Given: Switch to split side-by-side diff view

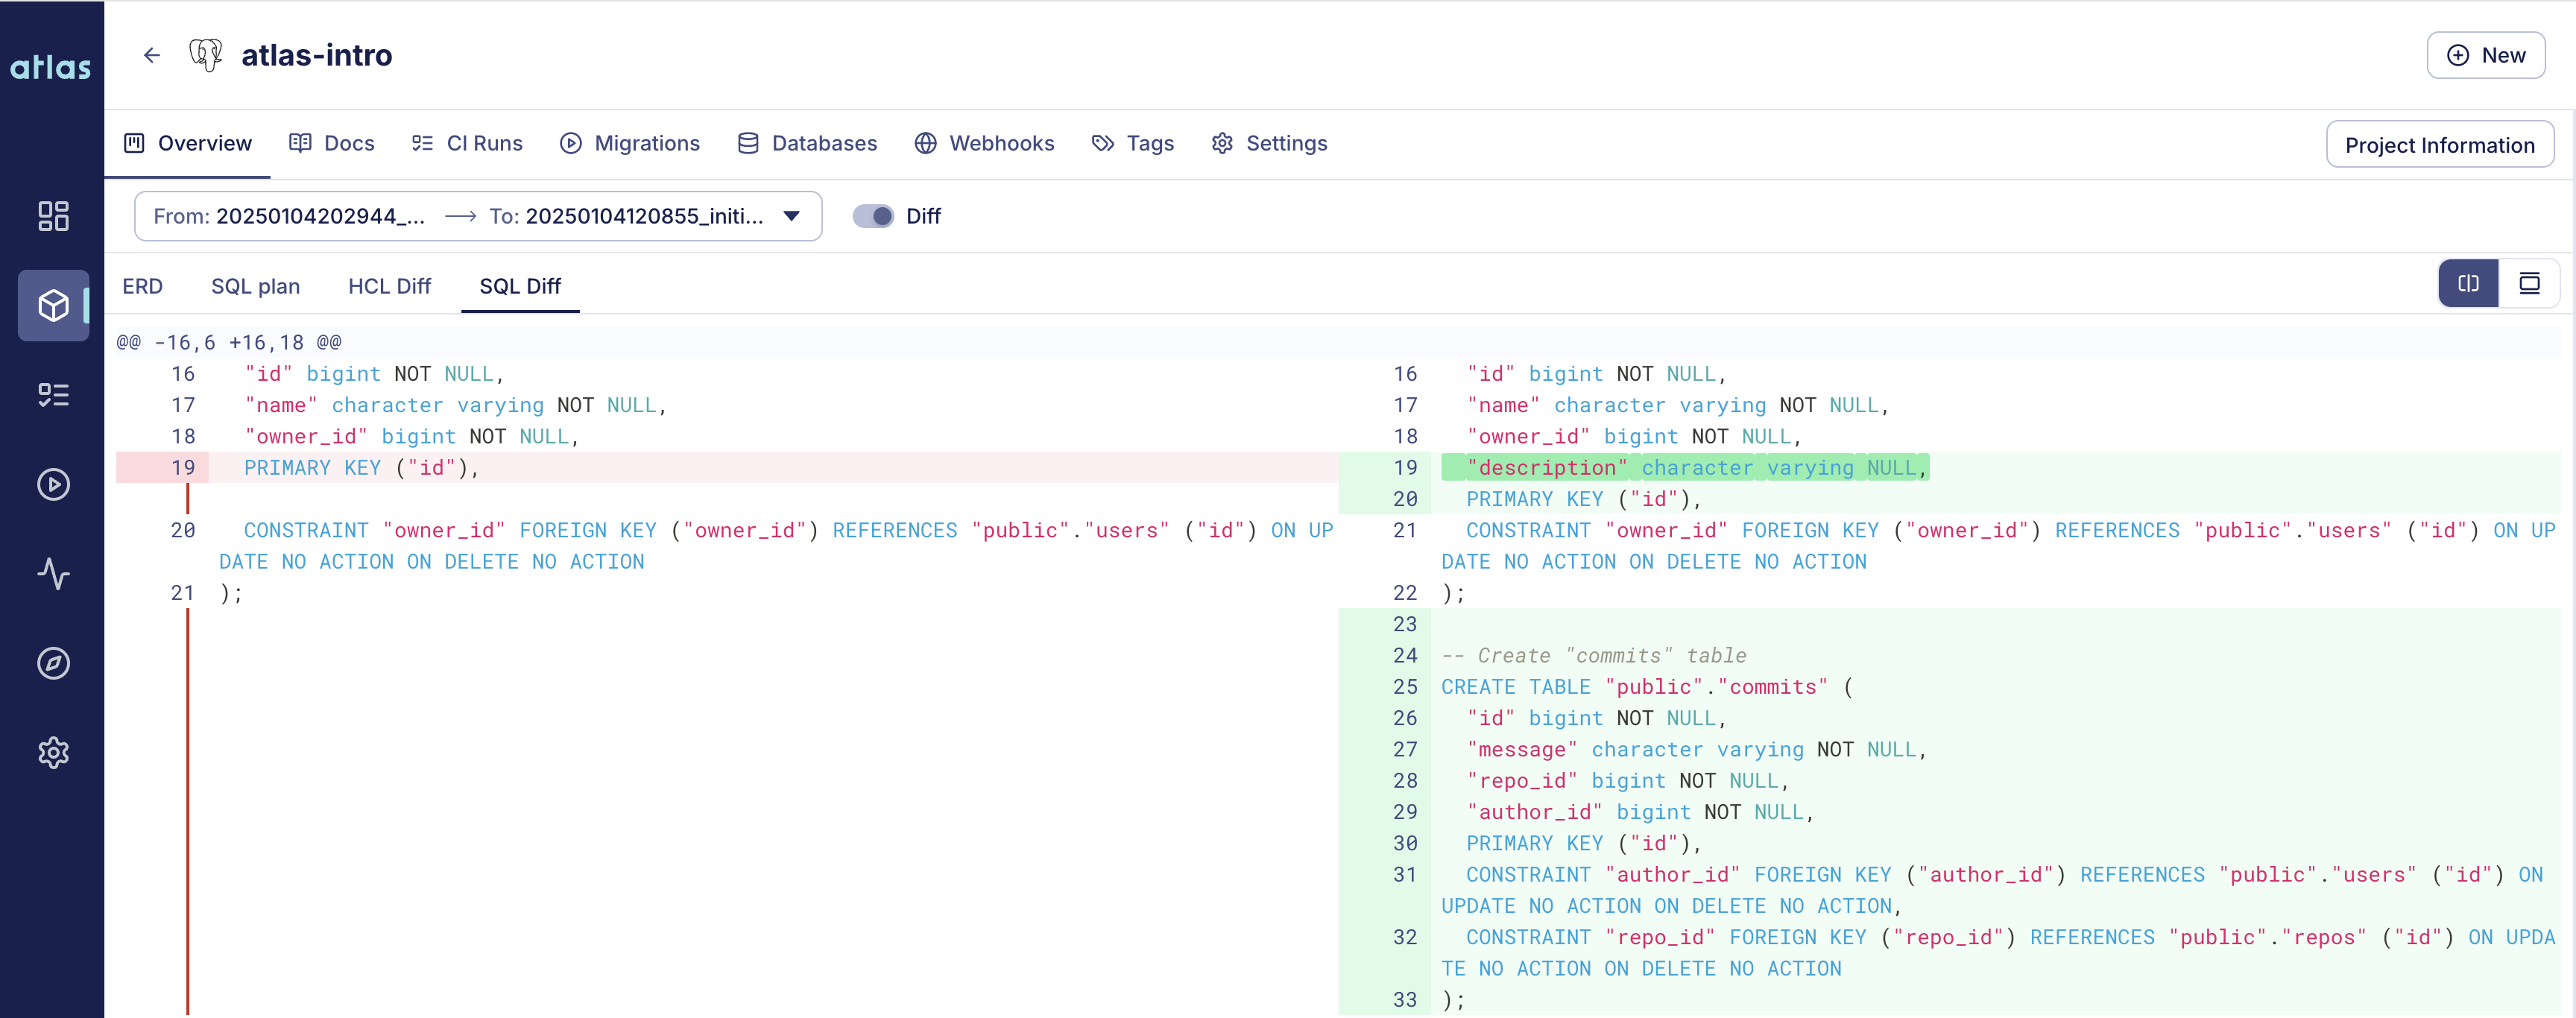Looking at the screenshot, I should (x=2468, y=284).
